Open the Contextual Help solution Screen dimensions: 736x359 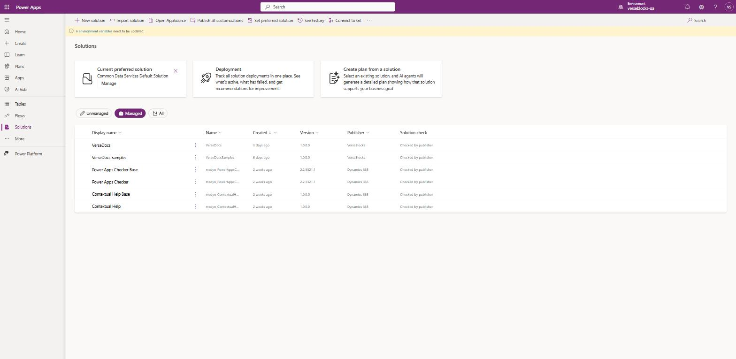coord(106,206)
